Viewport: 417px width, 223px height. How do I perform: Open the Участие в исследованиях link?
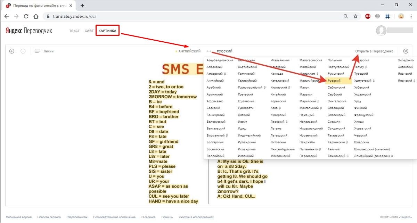pyautogui.click(x=196, y=217)
